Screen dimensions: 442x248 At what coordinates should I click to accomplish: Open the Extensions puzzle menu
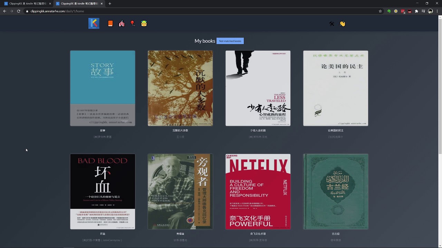tap(416, 11)
